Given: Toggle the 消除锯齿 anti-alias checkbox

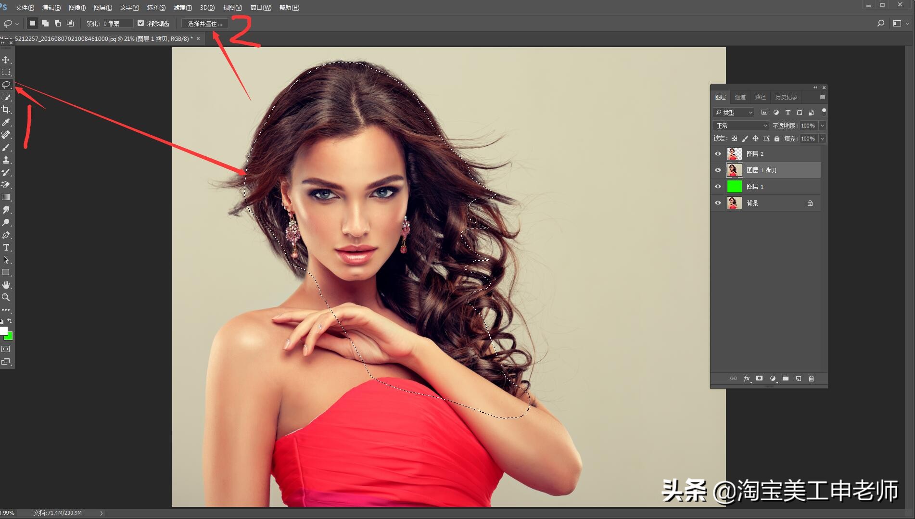Looking at the screenshot, I should (140, 23).
